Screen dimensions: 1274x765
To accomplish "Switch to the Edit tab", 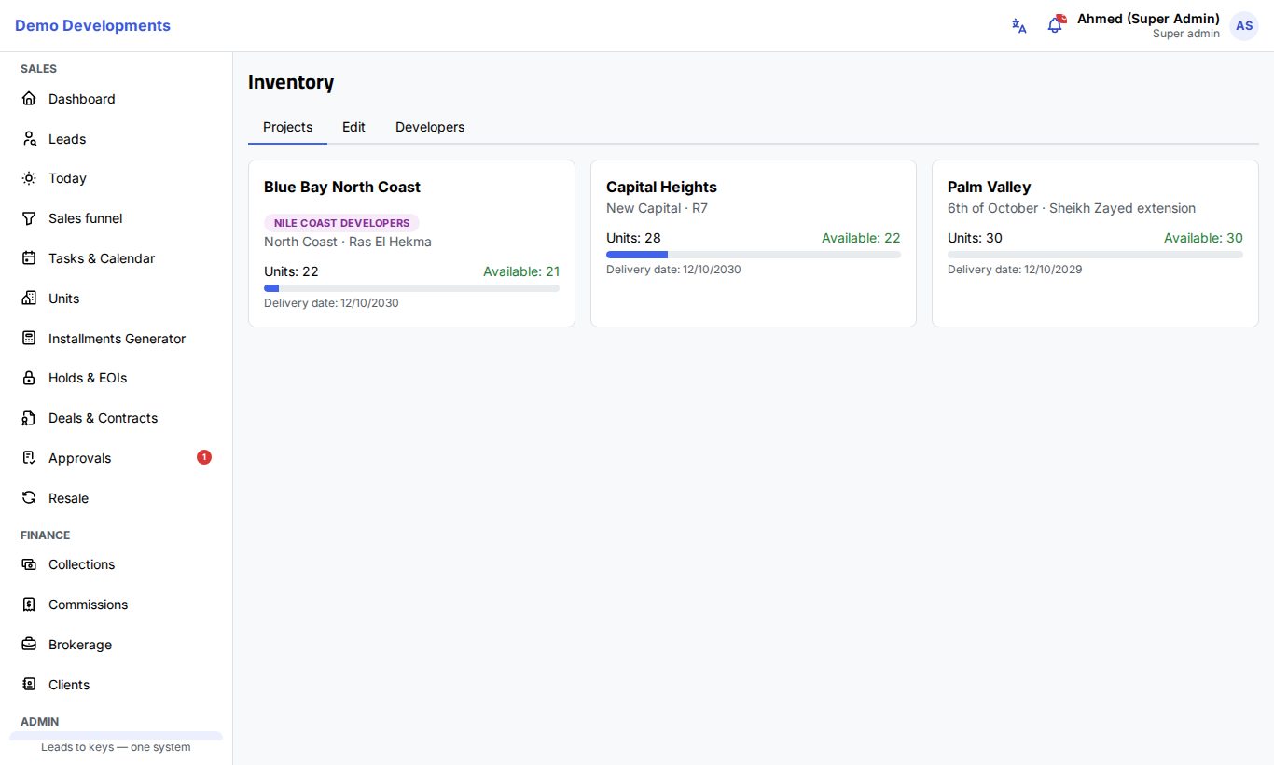I will (x=353, y=127).
